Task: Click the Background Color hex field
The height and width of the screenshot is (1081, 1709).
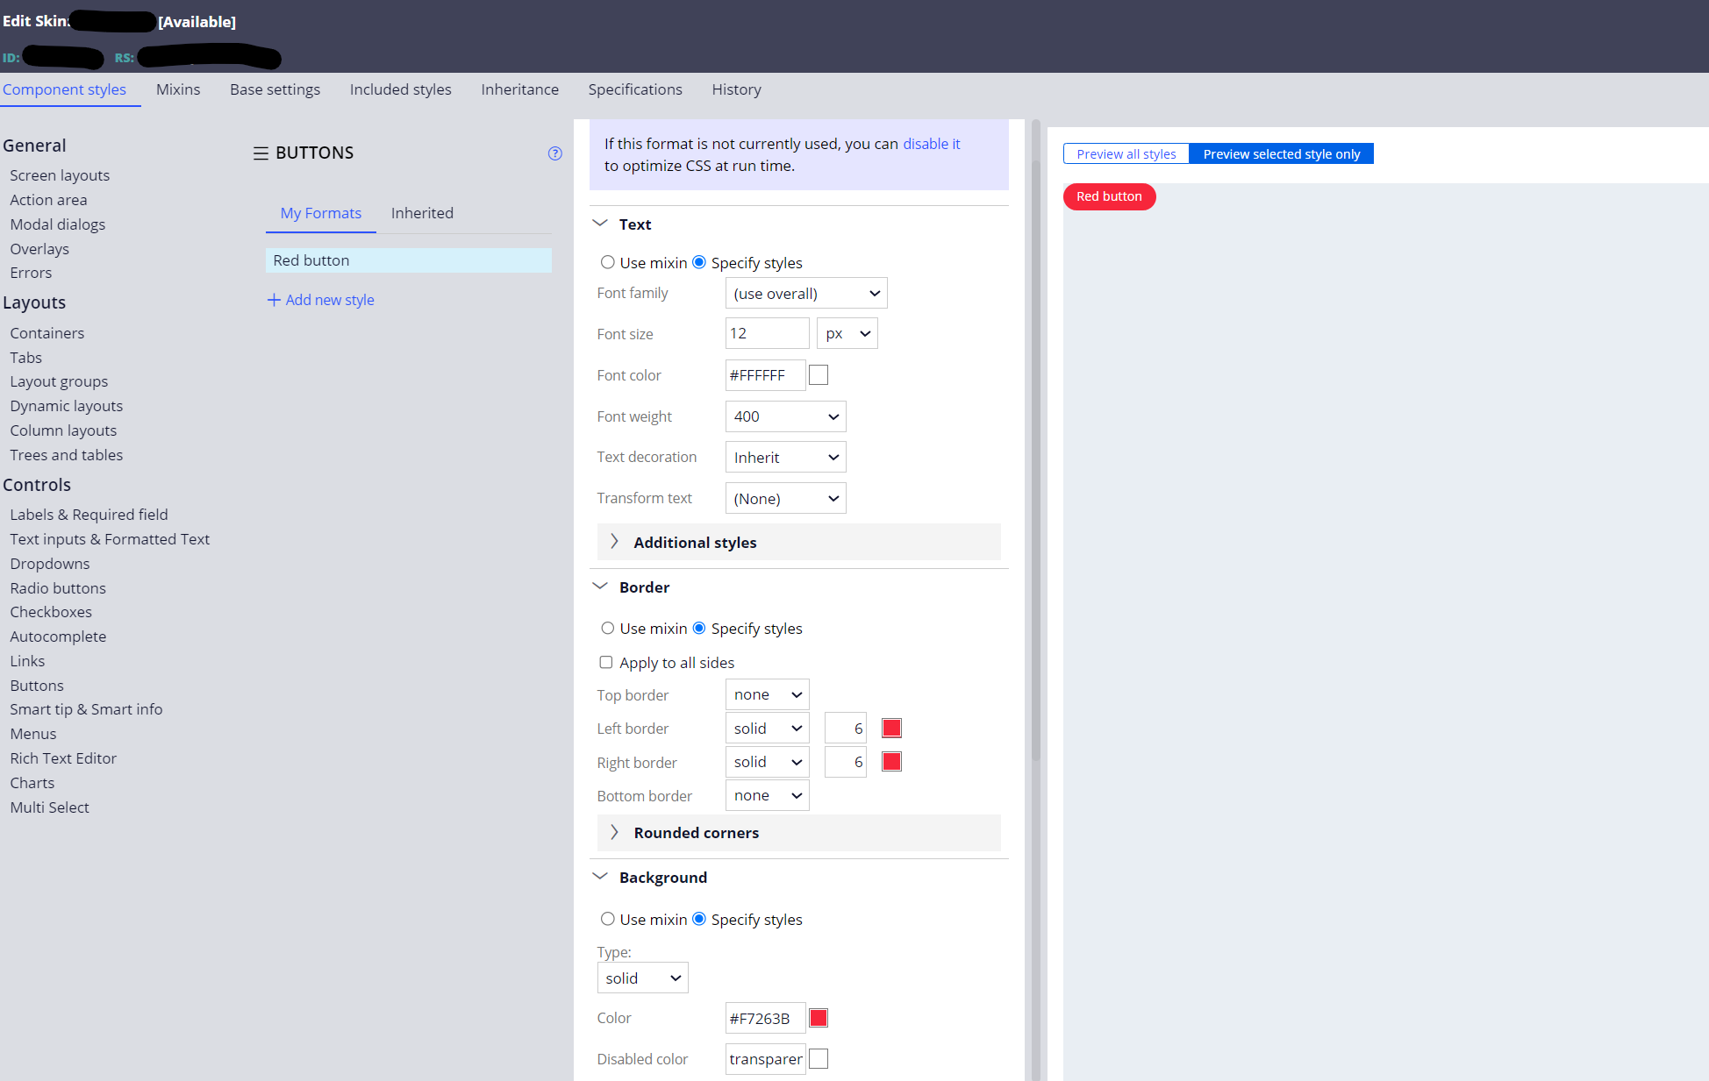Action: (x=765, y=1018)
